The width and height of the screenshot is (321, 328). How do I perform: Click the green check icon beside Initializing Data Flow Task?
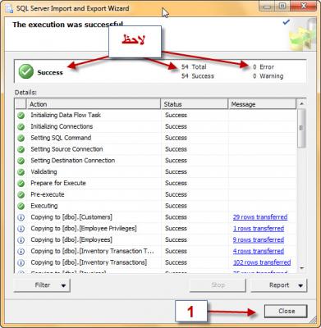[x=21, y=116]
